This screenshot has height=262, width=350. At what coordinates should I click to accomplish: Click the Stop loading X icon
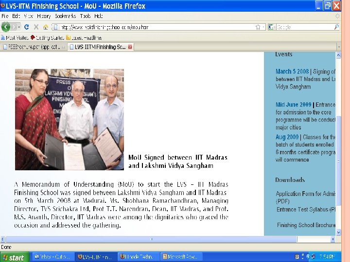click(36, 27)
